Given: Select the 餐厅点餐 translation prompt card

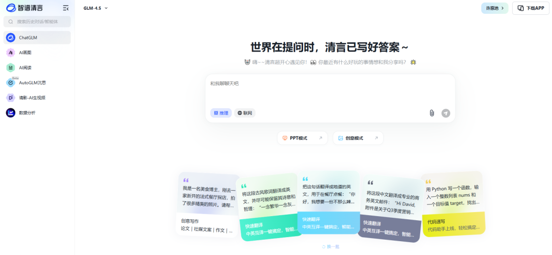Looking at the screenshot, I should click(x=329, y=202).
